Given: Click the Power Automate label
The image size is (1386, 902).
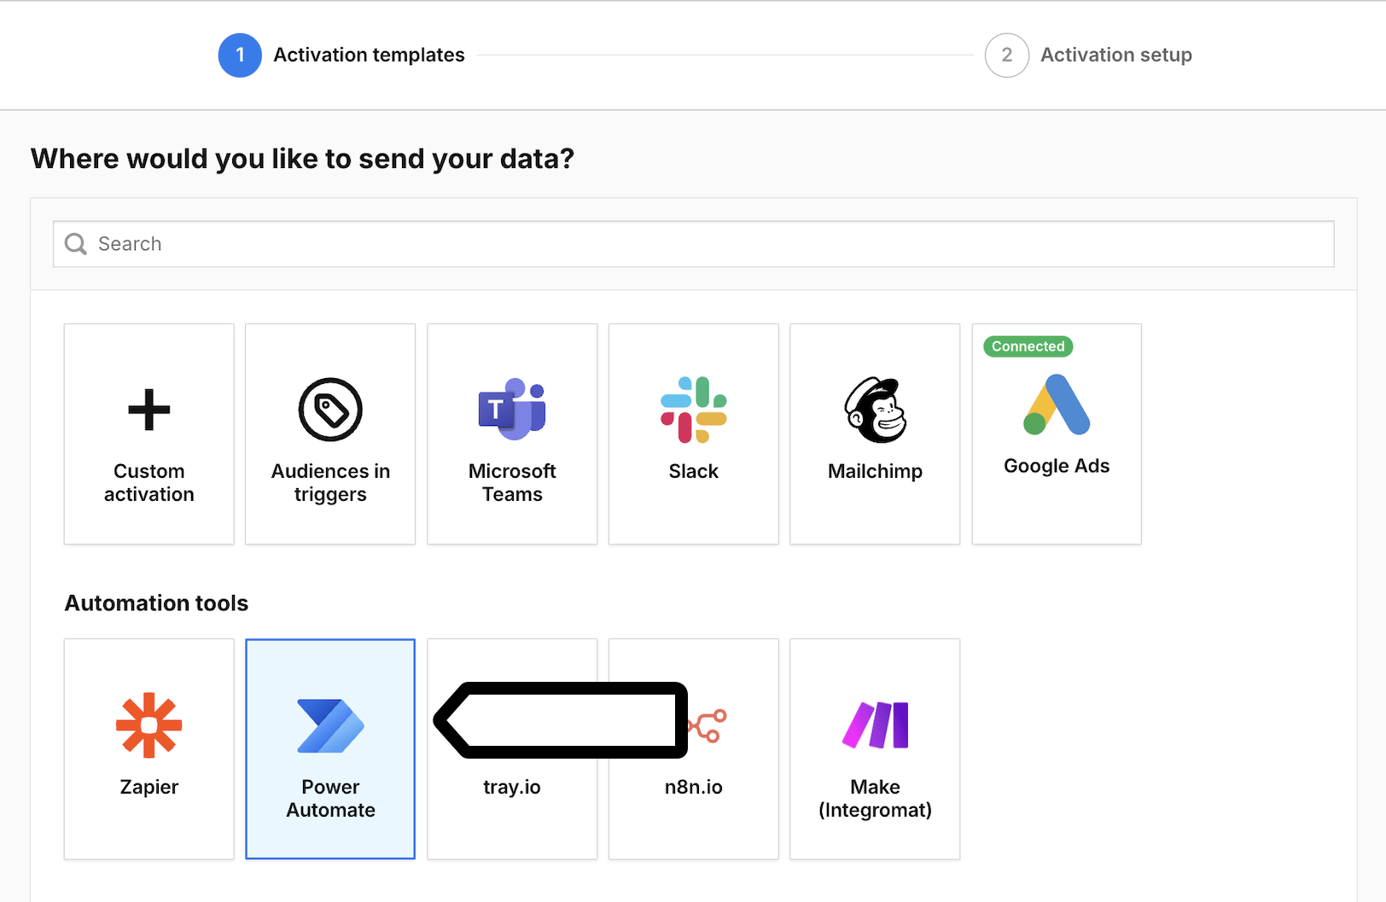Looking at the screenshot, I should [330, 799].
